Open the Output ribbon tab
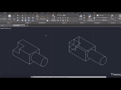Image resolution: width=121 pixels, height=90 pixels. 42,13
